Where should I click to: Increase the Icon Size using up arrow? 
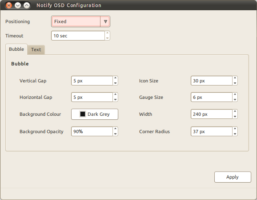tap(235, 78)
